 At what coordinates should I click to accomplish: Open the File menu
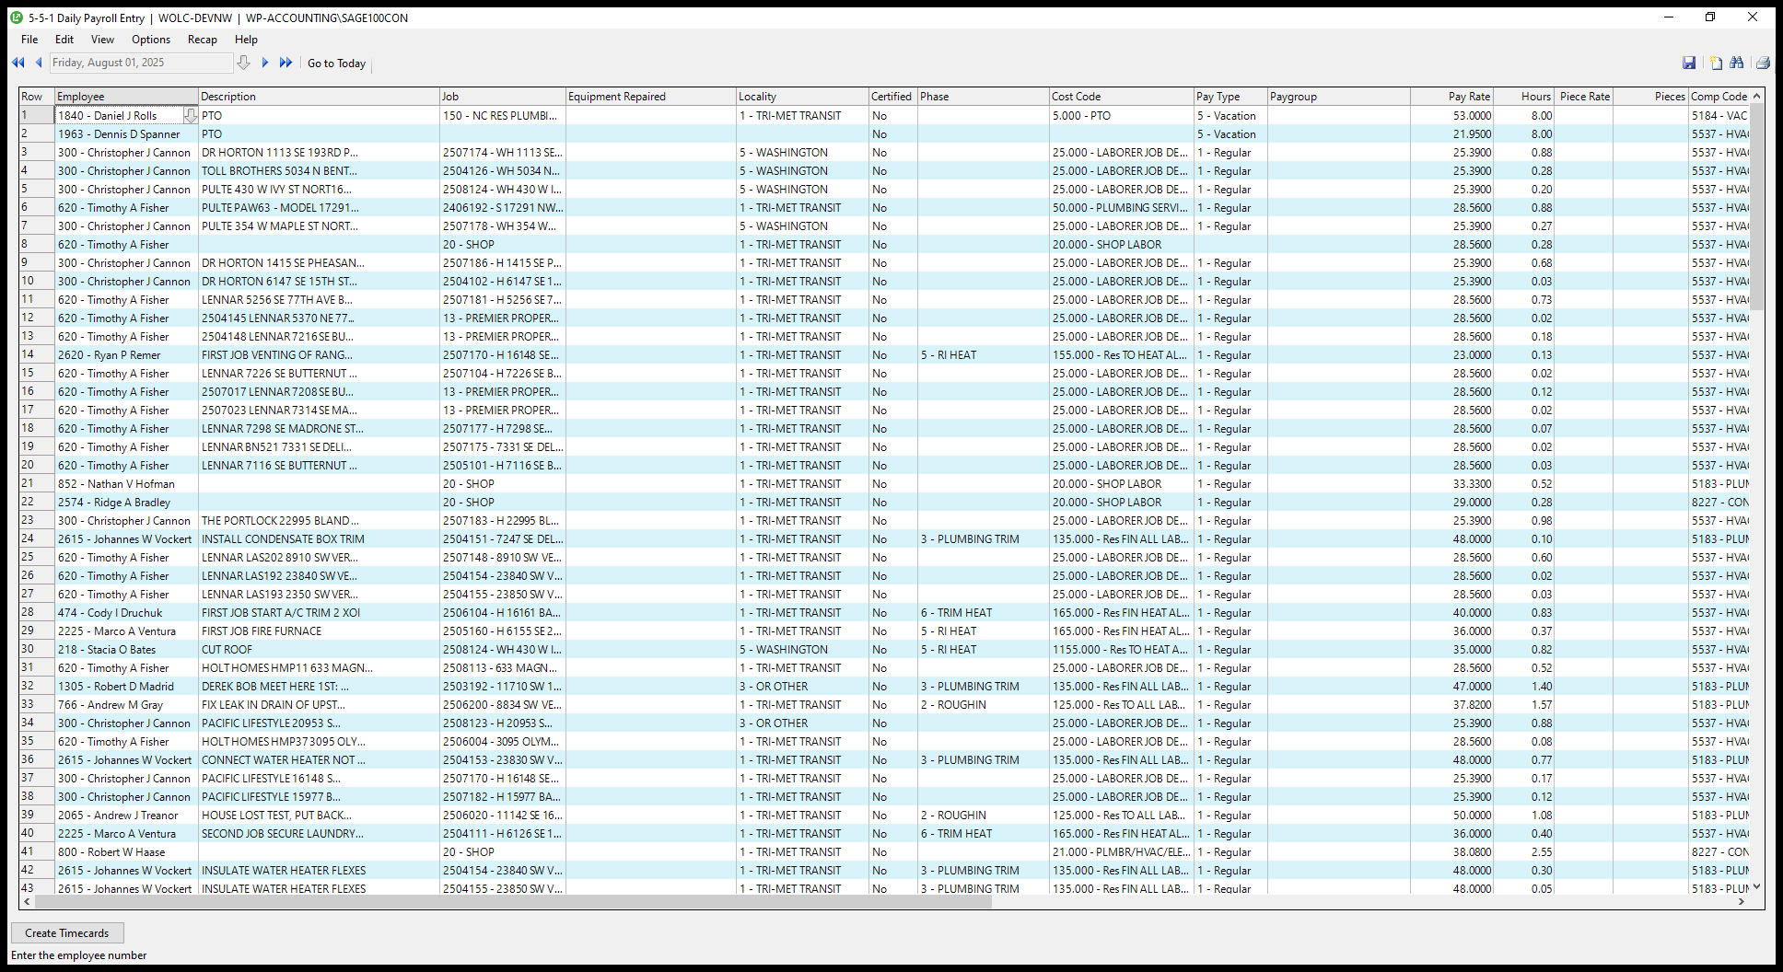click(29, 40)
